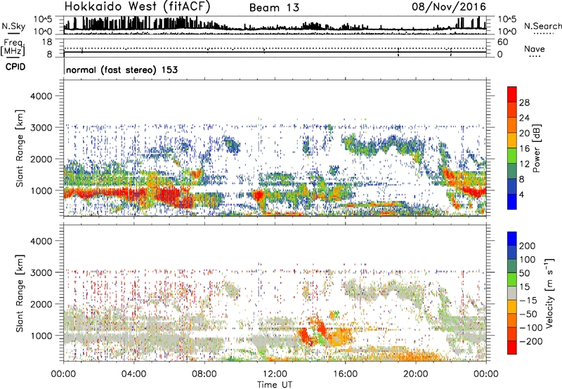Click the 3000 km tick in power panel
The height and width of the screenshot is (389, 562).
coord(41,128)
